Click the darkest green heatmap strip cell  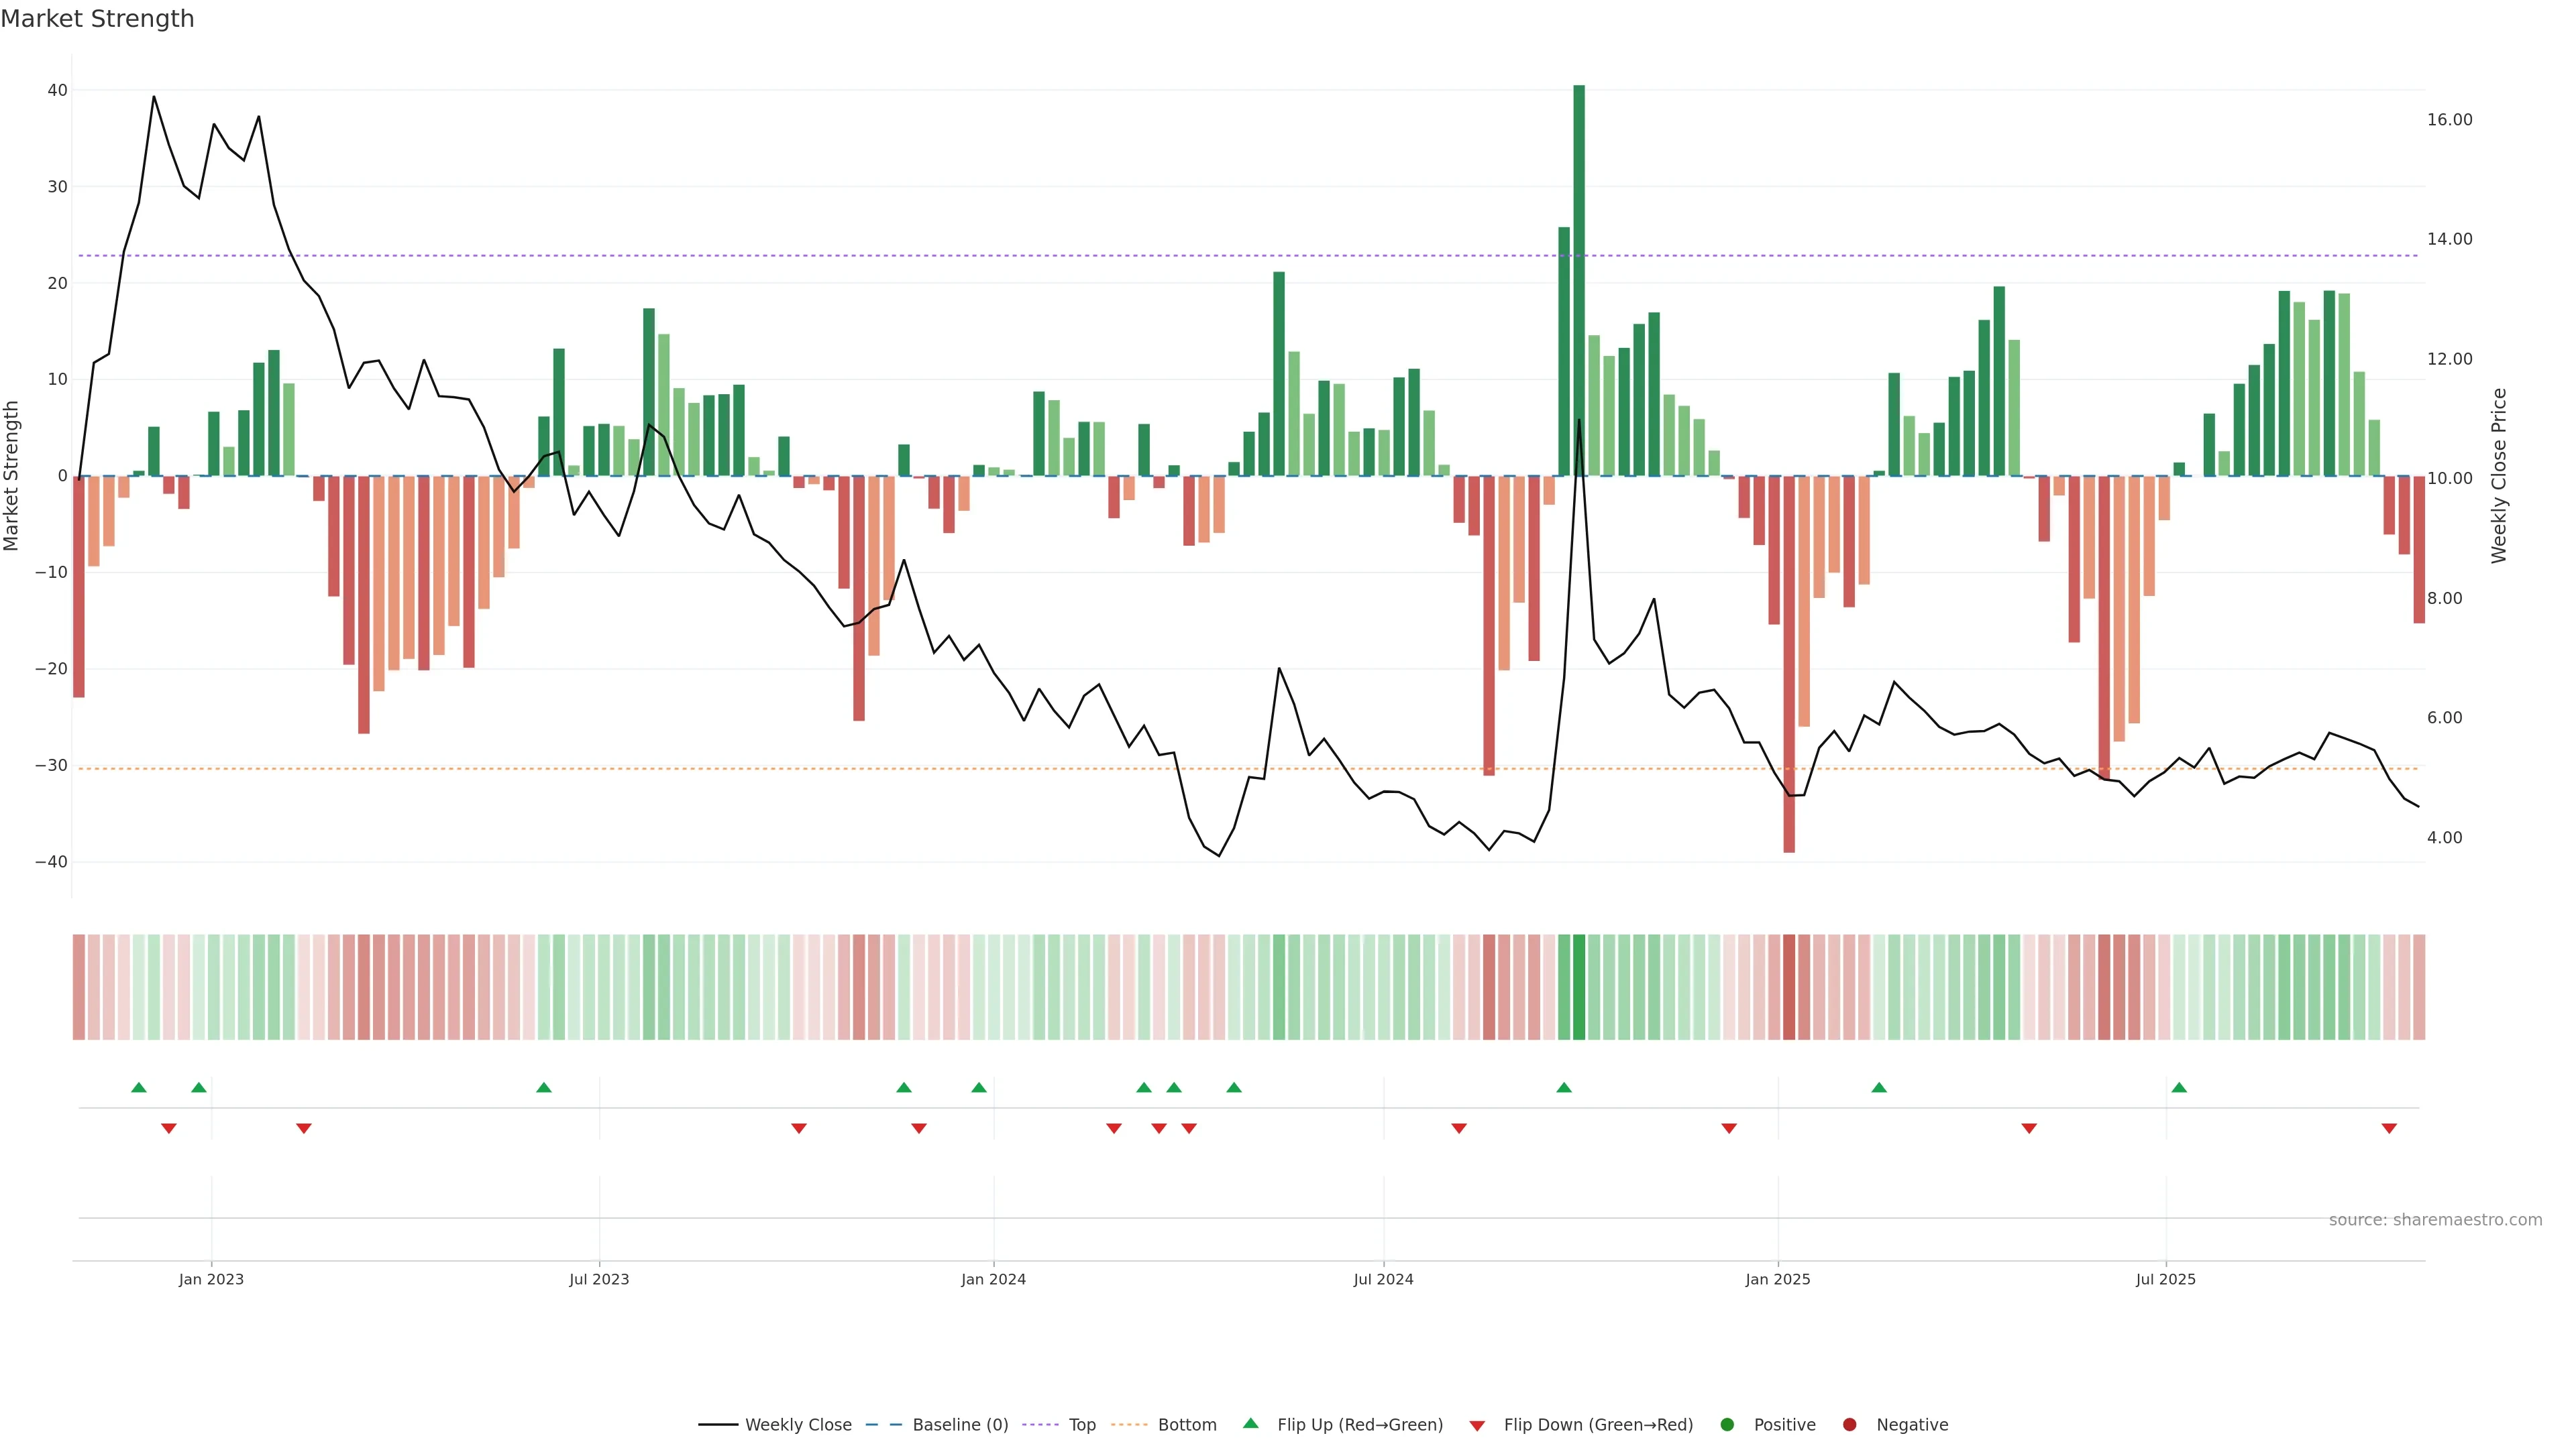pos(1579,986)
